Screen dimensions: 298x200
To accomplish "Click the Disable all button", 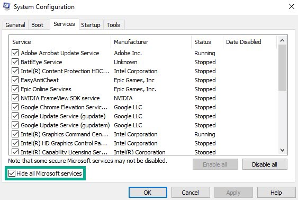I will (x=265, y=164).
